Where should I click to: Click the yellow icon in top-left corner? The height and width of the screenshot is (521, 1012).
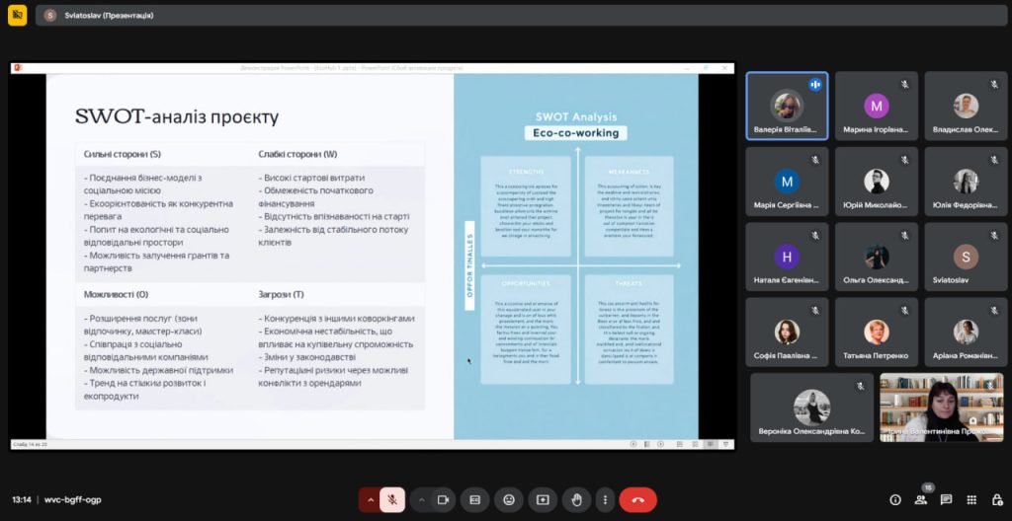[17, 16]
